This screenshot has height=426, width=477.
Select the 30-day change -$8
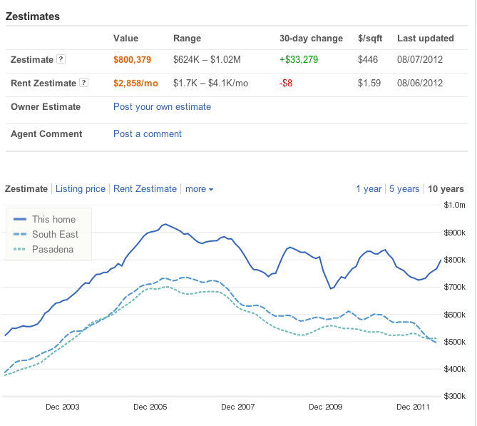(286, 83)
